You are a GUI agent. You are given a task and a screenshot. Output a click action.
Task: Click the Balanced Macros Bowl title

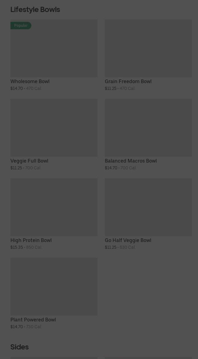click(x=131, y=161)
